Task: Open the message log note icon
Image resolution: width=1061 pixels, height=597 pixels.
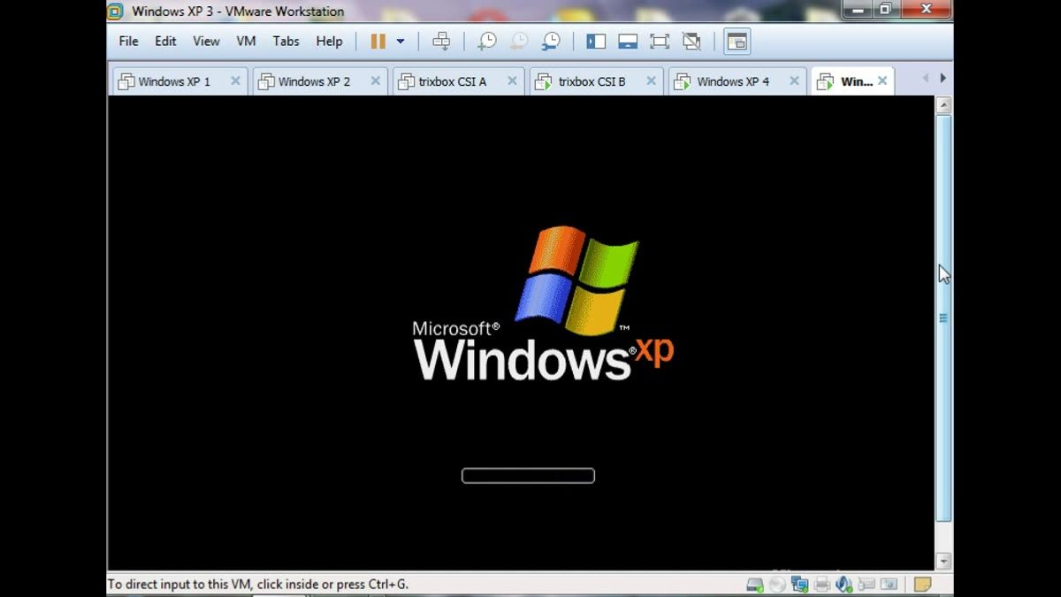Action: pyautogui.click(x=922, y=585)
